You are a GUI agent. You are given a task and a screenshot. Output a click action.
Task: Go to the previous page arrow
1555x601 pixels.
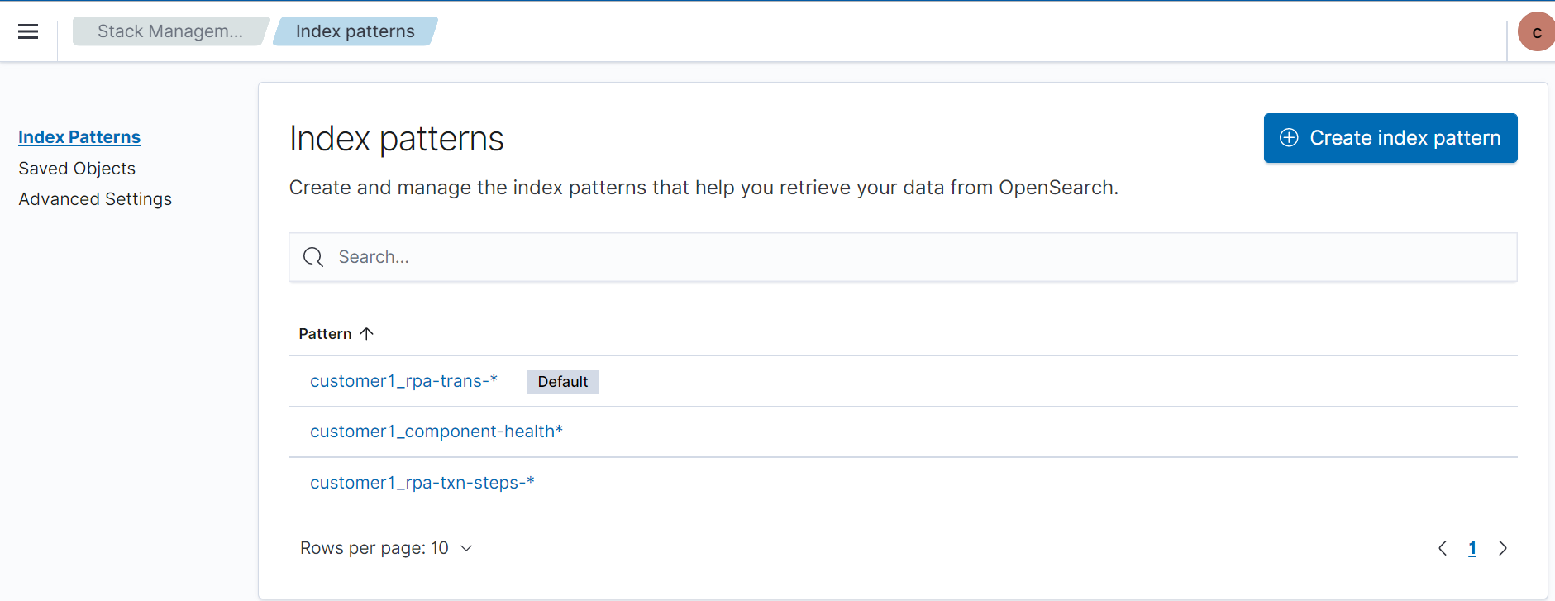click(x=1443, y=548)
